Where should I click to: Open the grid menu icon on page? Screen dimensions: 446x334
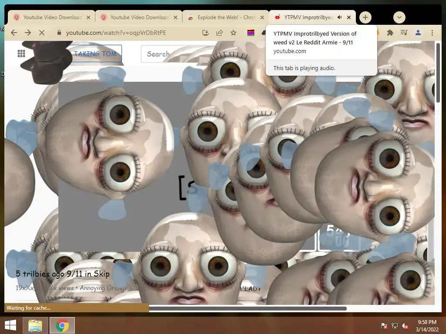21,53
